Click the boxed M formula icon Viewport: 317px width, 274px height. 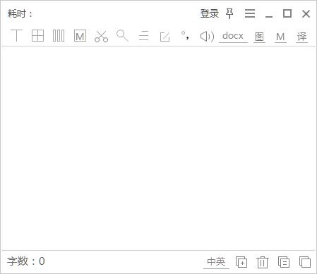[x=80, y=36]
